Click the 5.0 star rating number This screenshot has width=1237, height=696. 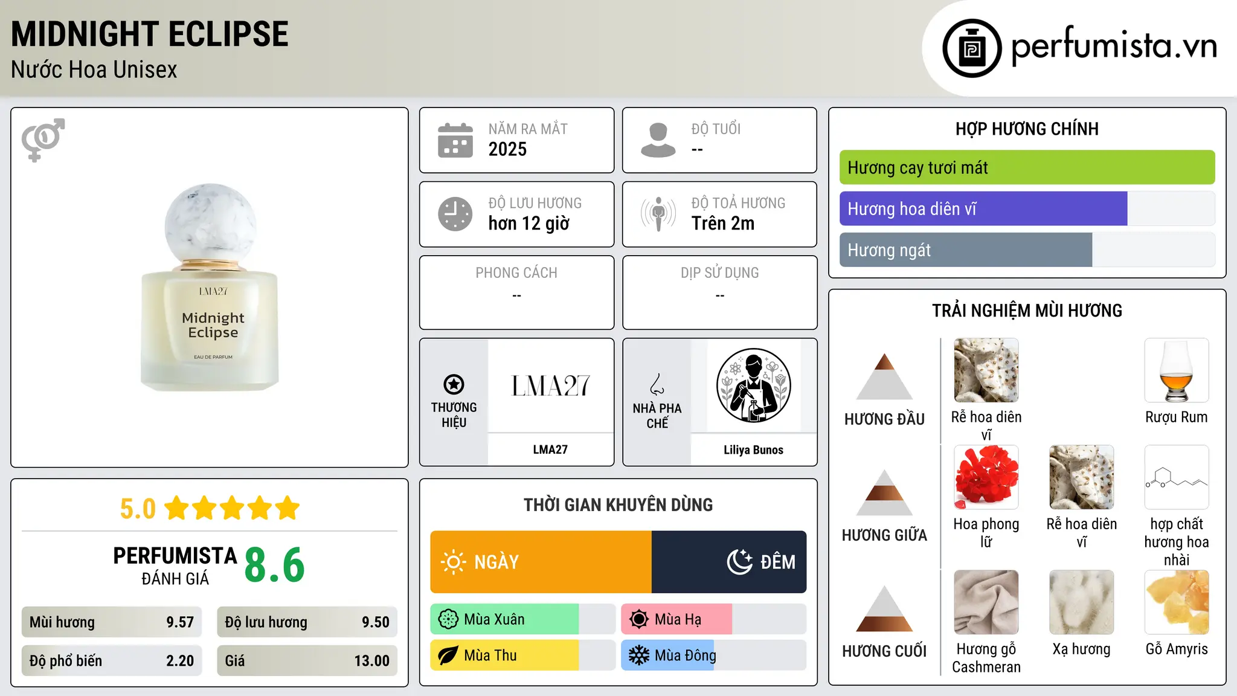(138, 509)
